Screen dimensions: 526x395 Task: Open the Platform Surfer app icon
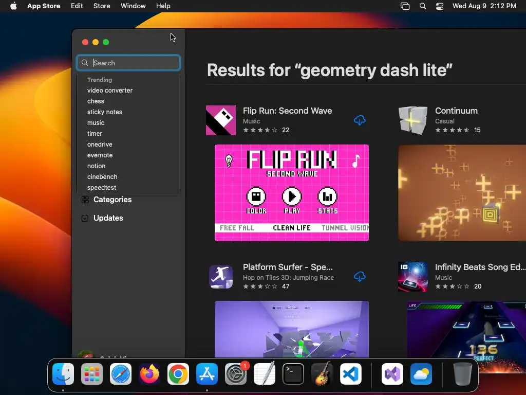221,277
